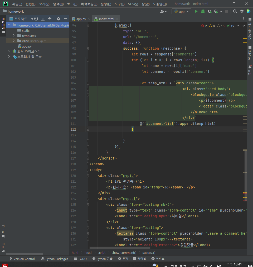Open the 리팩터링(R) menu
This screenshot has height=267, width=253.
pyautogui.click(x=89, y=4)
